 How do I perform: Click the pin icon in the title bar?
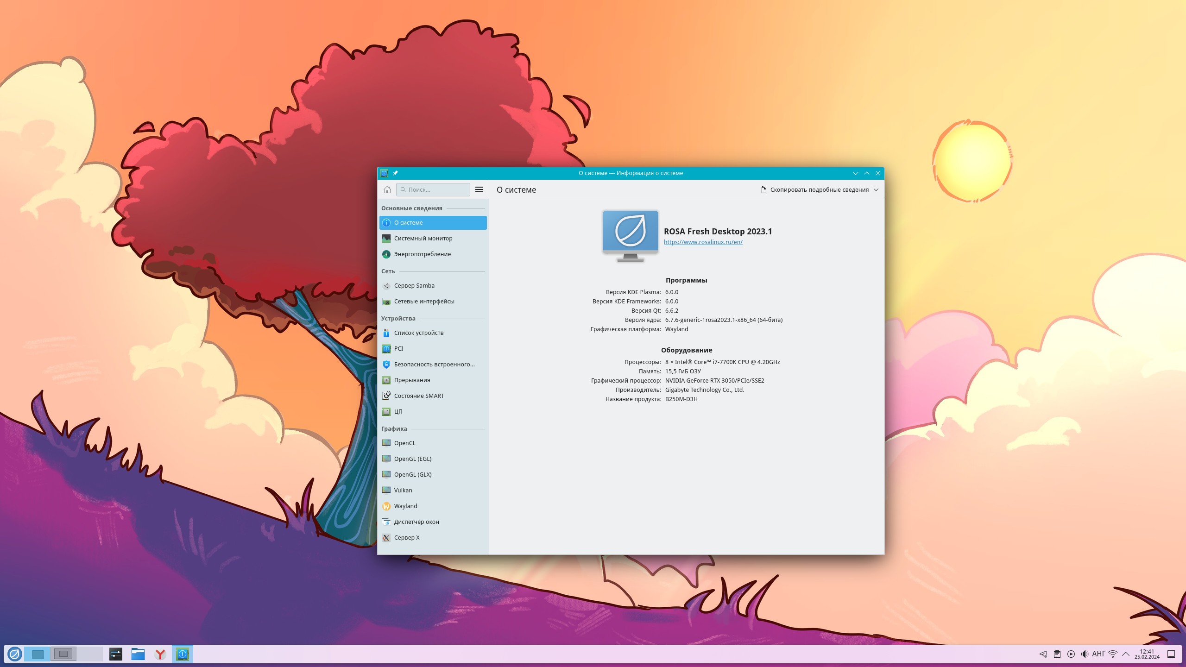(x=395, y=173)
